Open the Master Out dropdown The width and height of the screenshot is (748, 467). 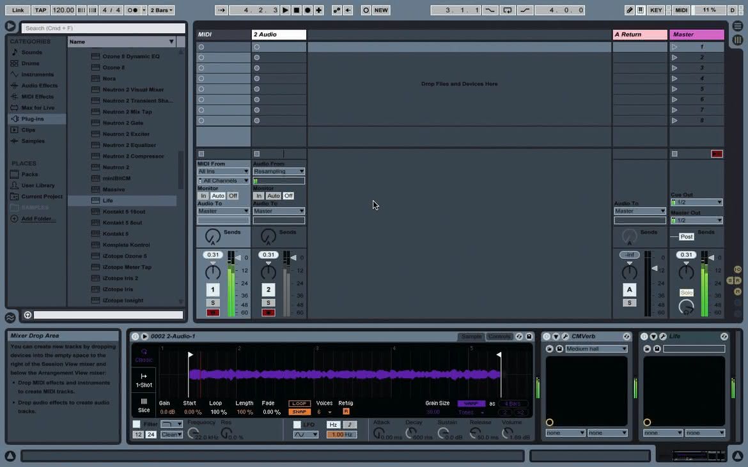click(x=696, y=220)
